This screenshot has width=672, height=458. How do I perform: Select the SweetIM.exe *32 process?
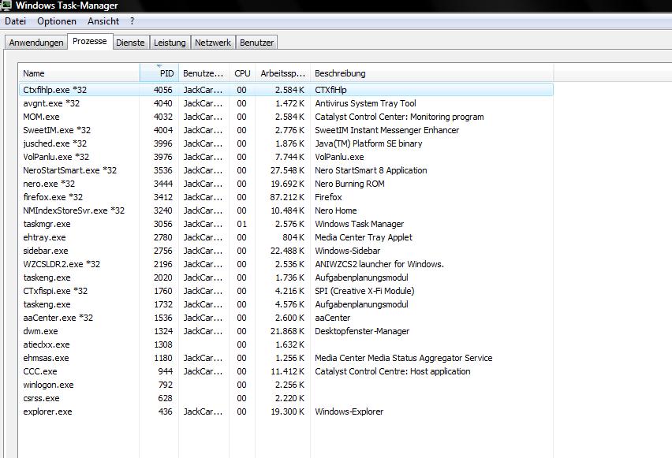[286, 130]
